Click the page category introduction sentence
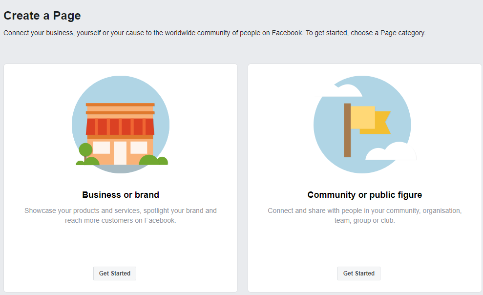Screen dimensions: 483x295 [214, 33]
